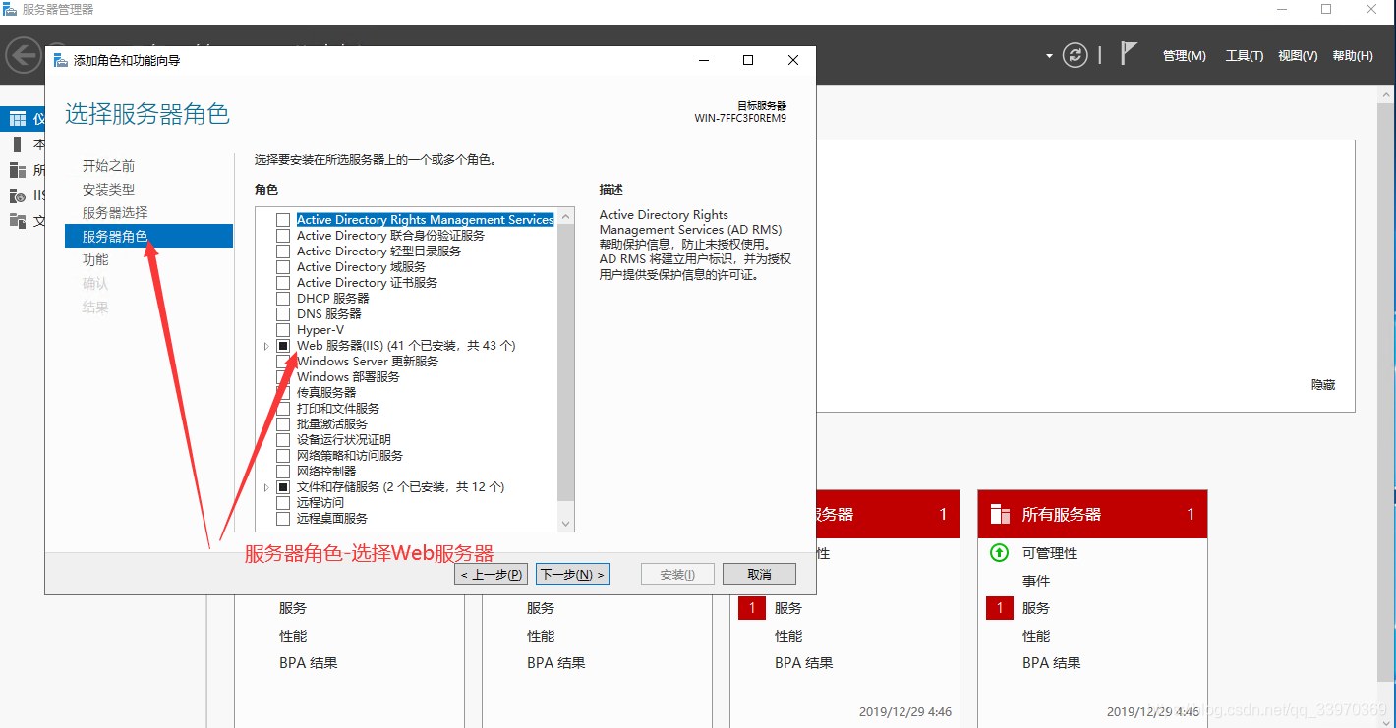1396x728 pixels.
Task: Toggle the 文件和存储服务 checkbox
Action: pos(283,487)
